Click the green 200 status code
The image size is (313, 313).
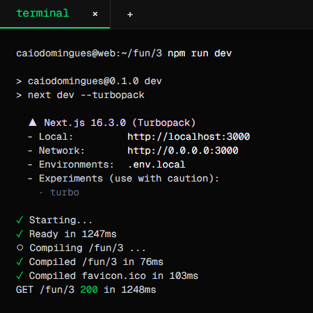point(89,290)
